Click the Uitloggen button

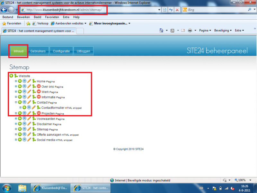pyautogui.click(x=84, y=51)
